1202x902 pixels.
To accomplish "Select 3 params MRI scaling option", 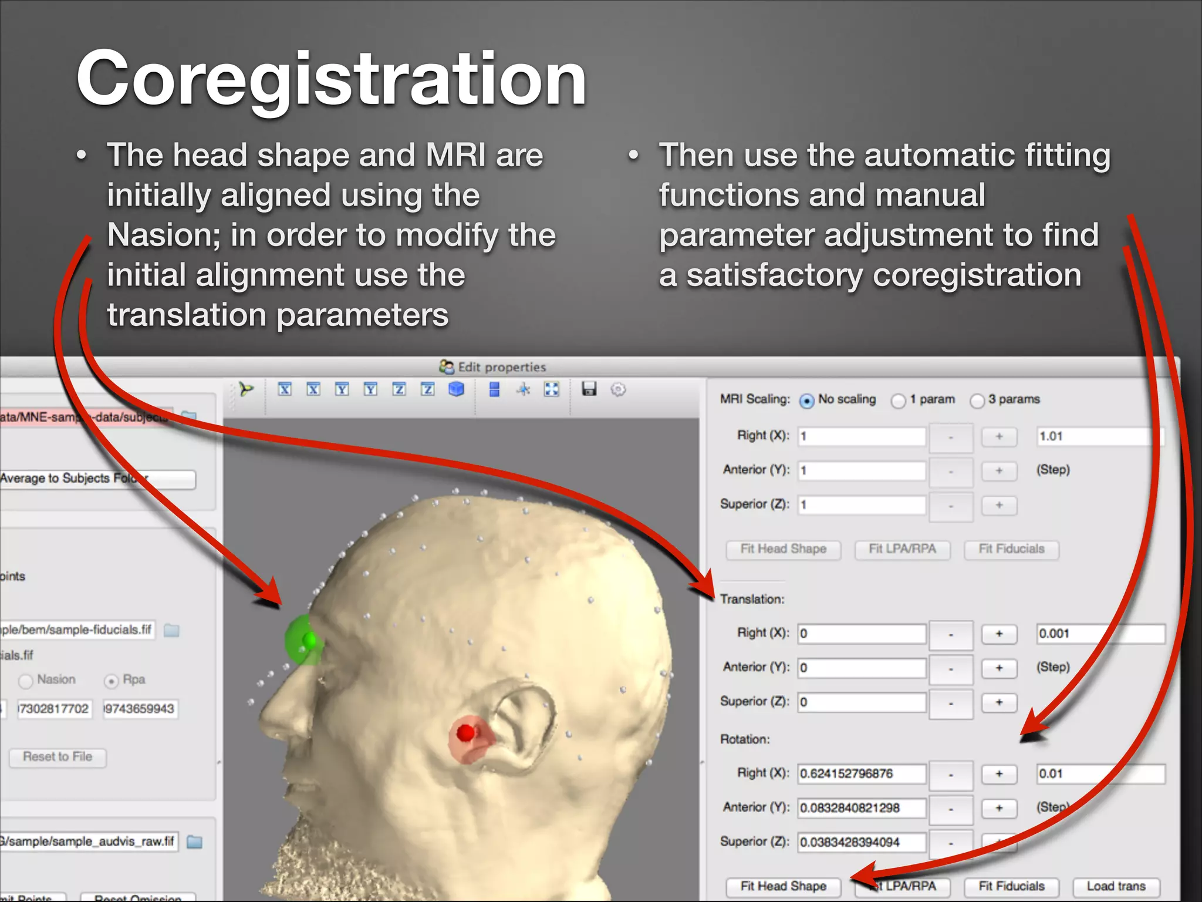I will [977, 400].
